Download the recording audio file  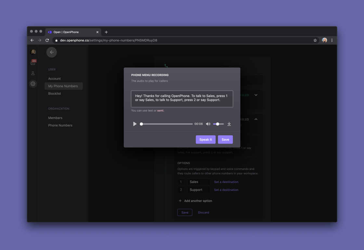[229, 124]
